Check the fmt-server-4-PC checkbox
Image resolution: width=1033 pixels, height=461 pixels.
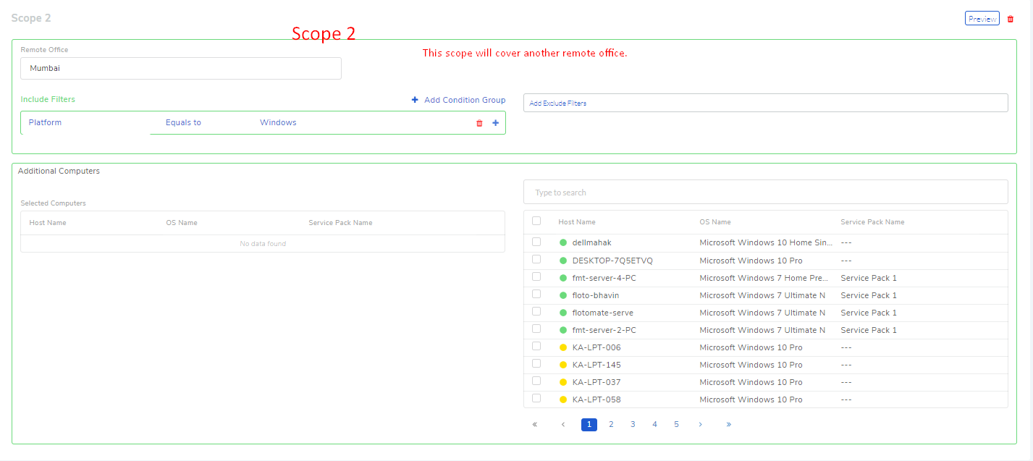[x=536, y=276]
